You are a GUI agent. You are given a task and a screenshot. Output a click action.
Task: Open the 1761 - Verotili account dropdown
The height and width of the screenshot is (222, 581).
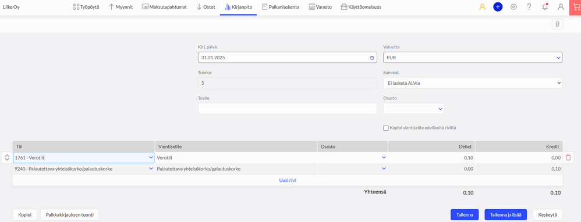(x=150, y=157)
